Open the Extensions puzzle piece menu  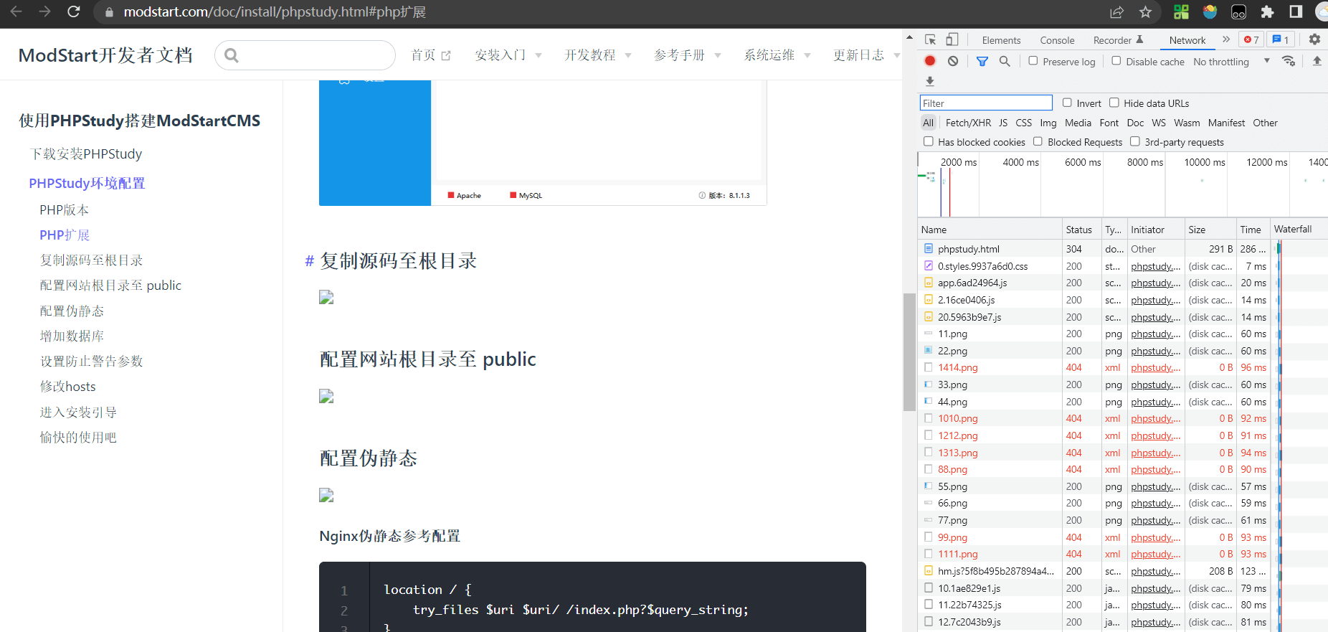coord(1267,11)
